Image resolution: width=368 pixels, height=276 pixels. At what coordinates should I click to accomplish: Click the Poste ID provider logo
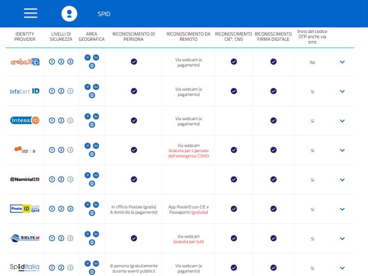coord(25,209)
